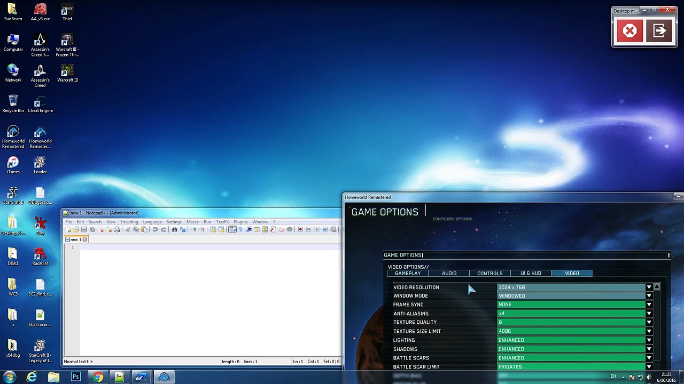Select the Video options tab
Screen dimensions: 684x384
[572, 273]
